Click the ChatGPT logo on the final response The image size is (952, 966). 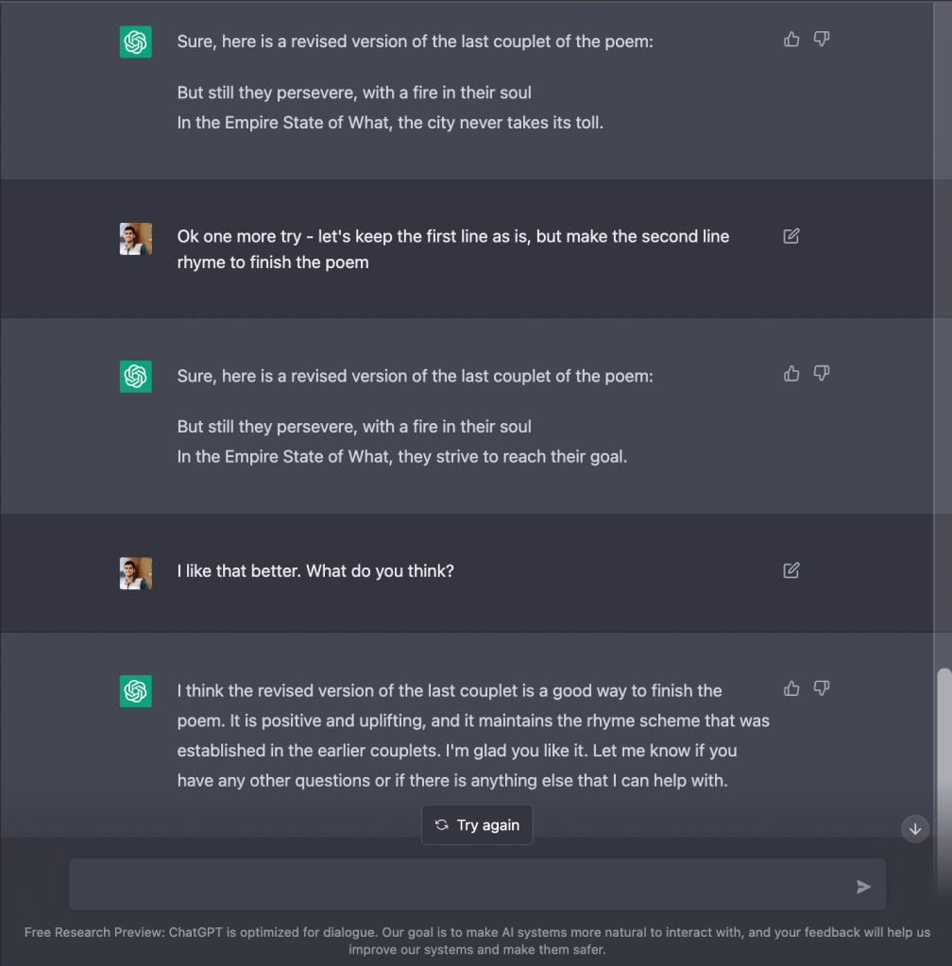[x=136, y=691]
